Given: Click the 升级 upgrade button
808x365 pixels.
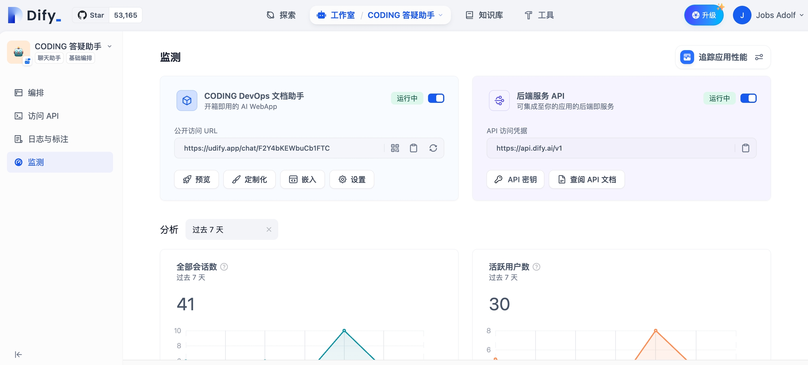Looking at the screenshot, I should (703, 15).
